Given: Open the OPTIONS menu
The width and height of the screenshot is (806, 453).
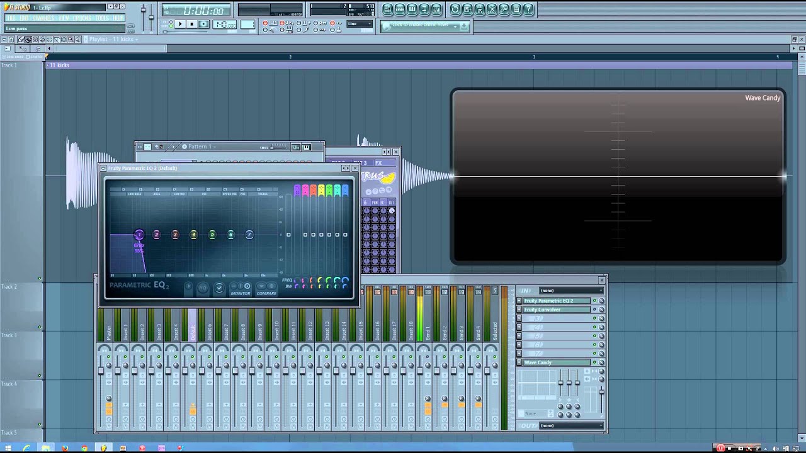Looking at the screenshot, I should point(82,18).
